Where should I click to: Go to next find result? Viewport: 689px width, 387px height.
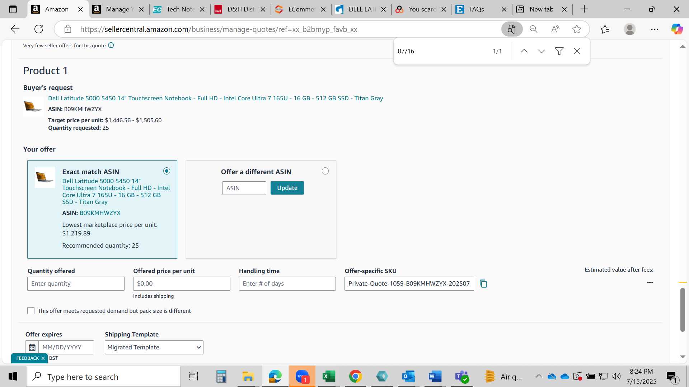pos(542,51)
